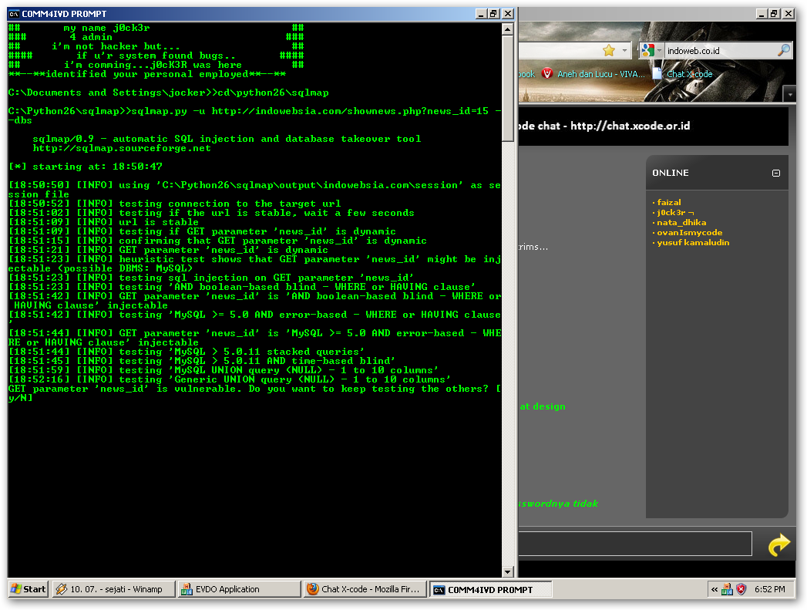Minimize the COMM4IVD PROMPT window

481,14
